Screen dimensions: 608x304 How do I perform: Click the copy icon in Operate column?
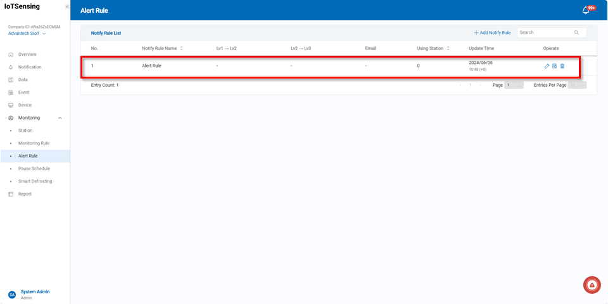click(555, 66)
